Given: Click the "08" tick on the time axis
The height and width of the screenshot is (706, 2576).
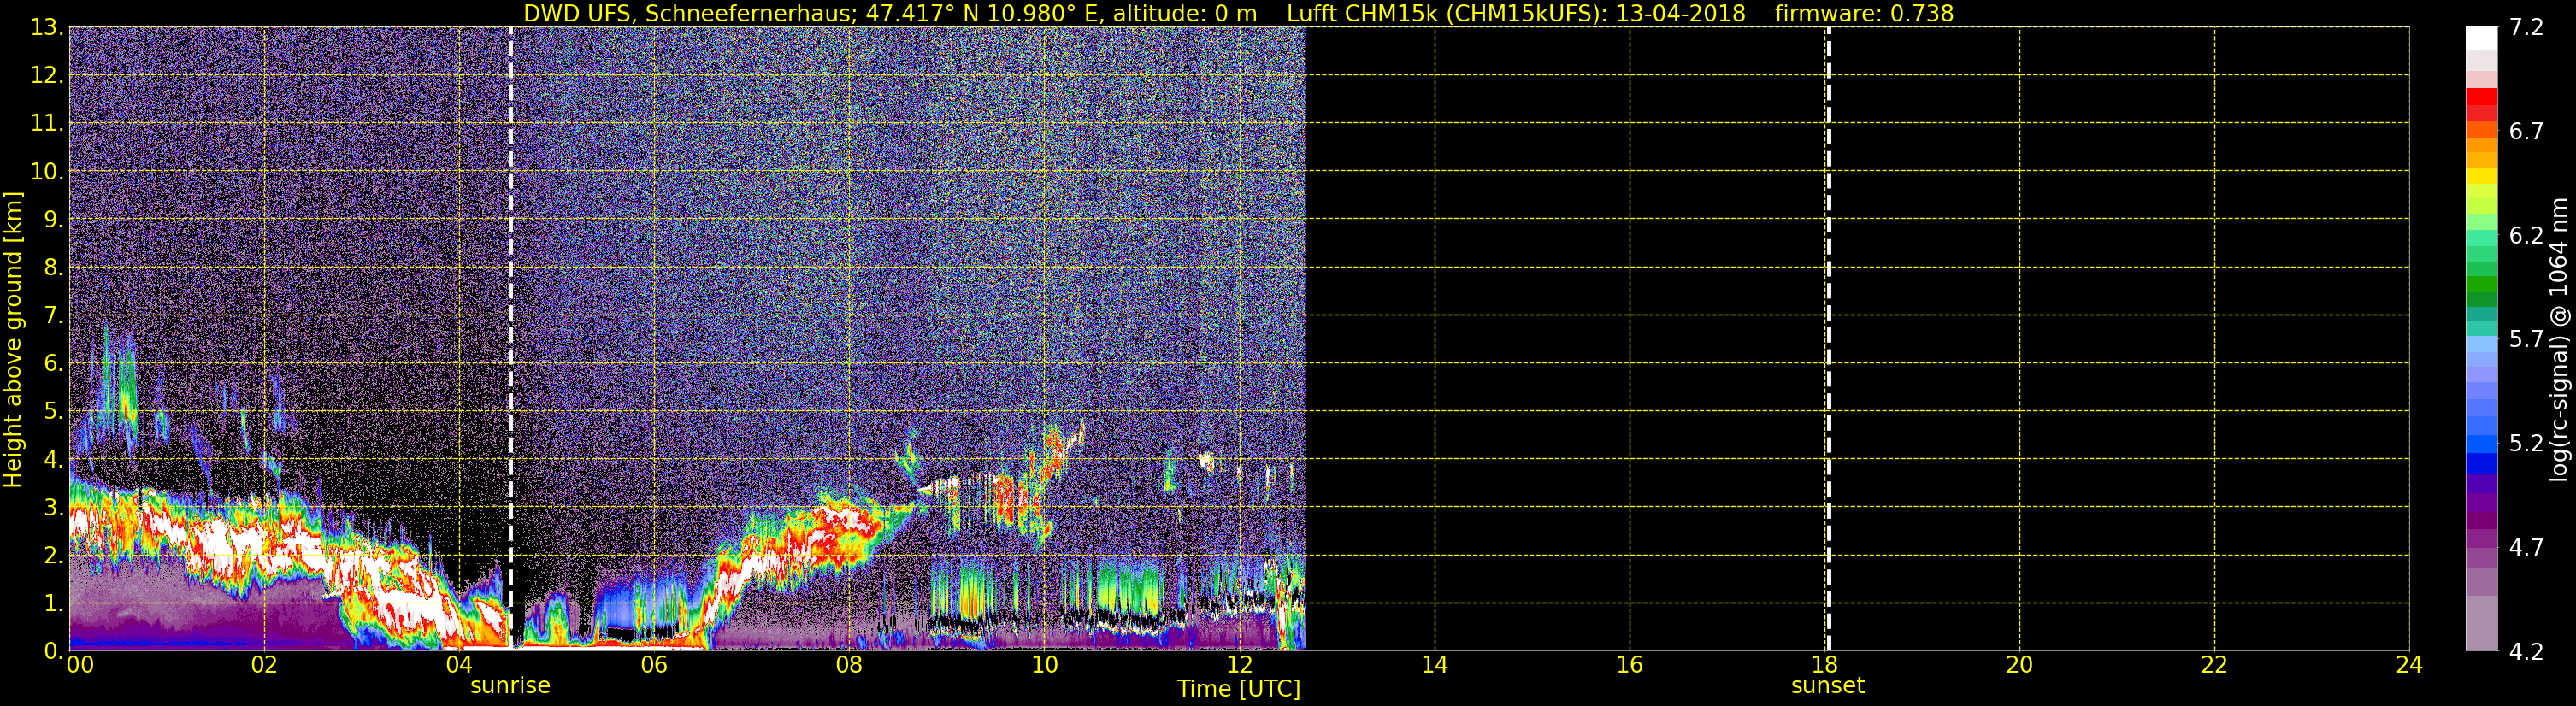Looking at the screenshot, I should click(849, 665).
